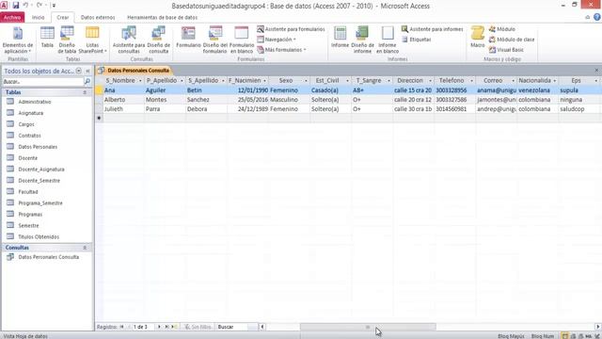The image size is (602, 339).
Task: Click the horizontal scrollbar thumb
Action: (368, 327)
